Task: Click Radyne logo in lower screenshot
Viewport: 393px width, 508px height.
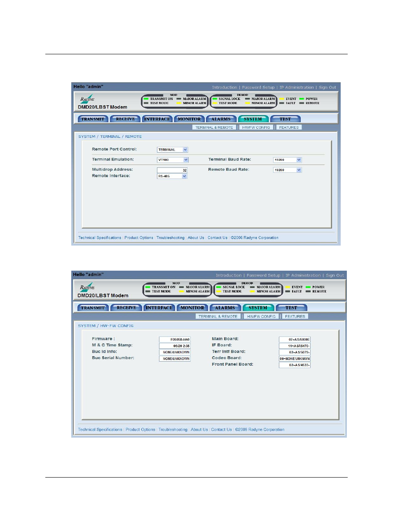Action: click(x=87, y=287)
